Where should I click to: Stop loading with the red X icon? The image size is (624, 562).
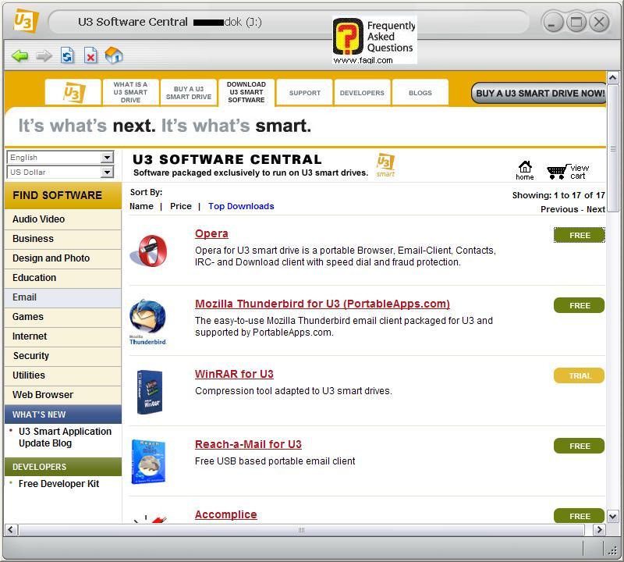(x=90, y=55)
